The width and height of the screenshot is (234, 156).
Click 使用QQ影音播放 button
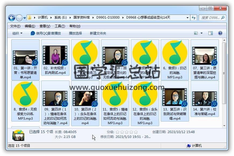pyautogui.click(x=46, y=33)
